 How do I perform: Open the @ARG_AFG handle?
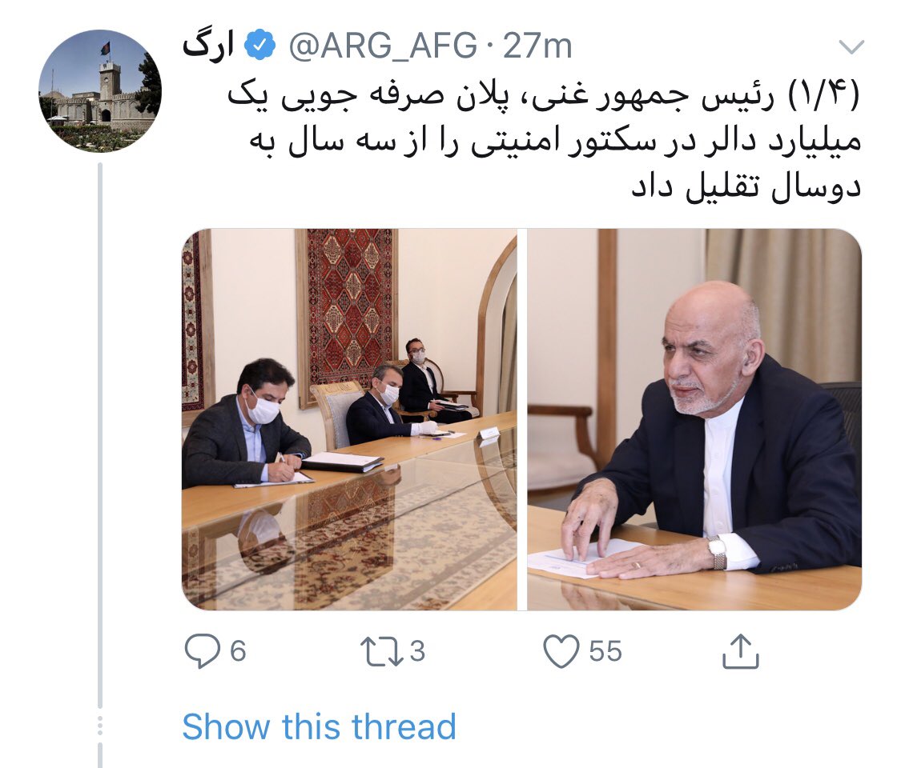point(383,46)
